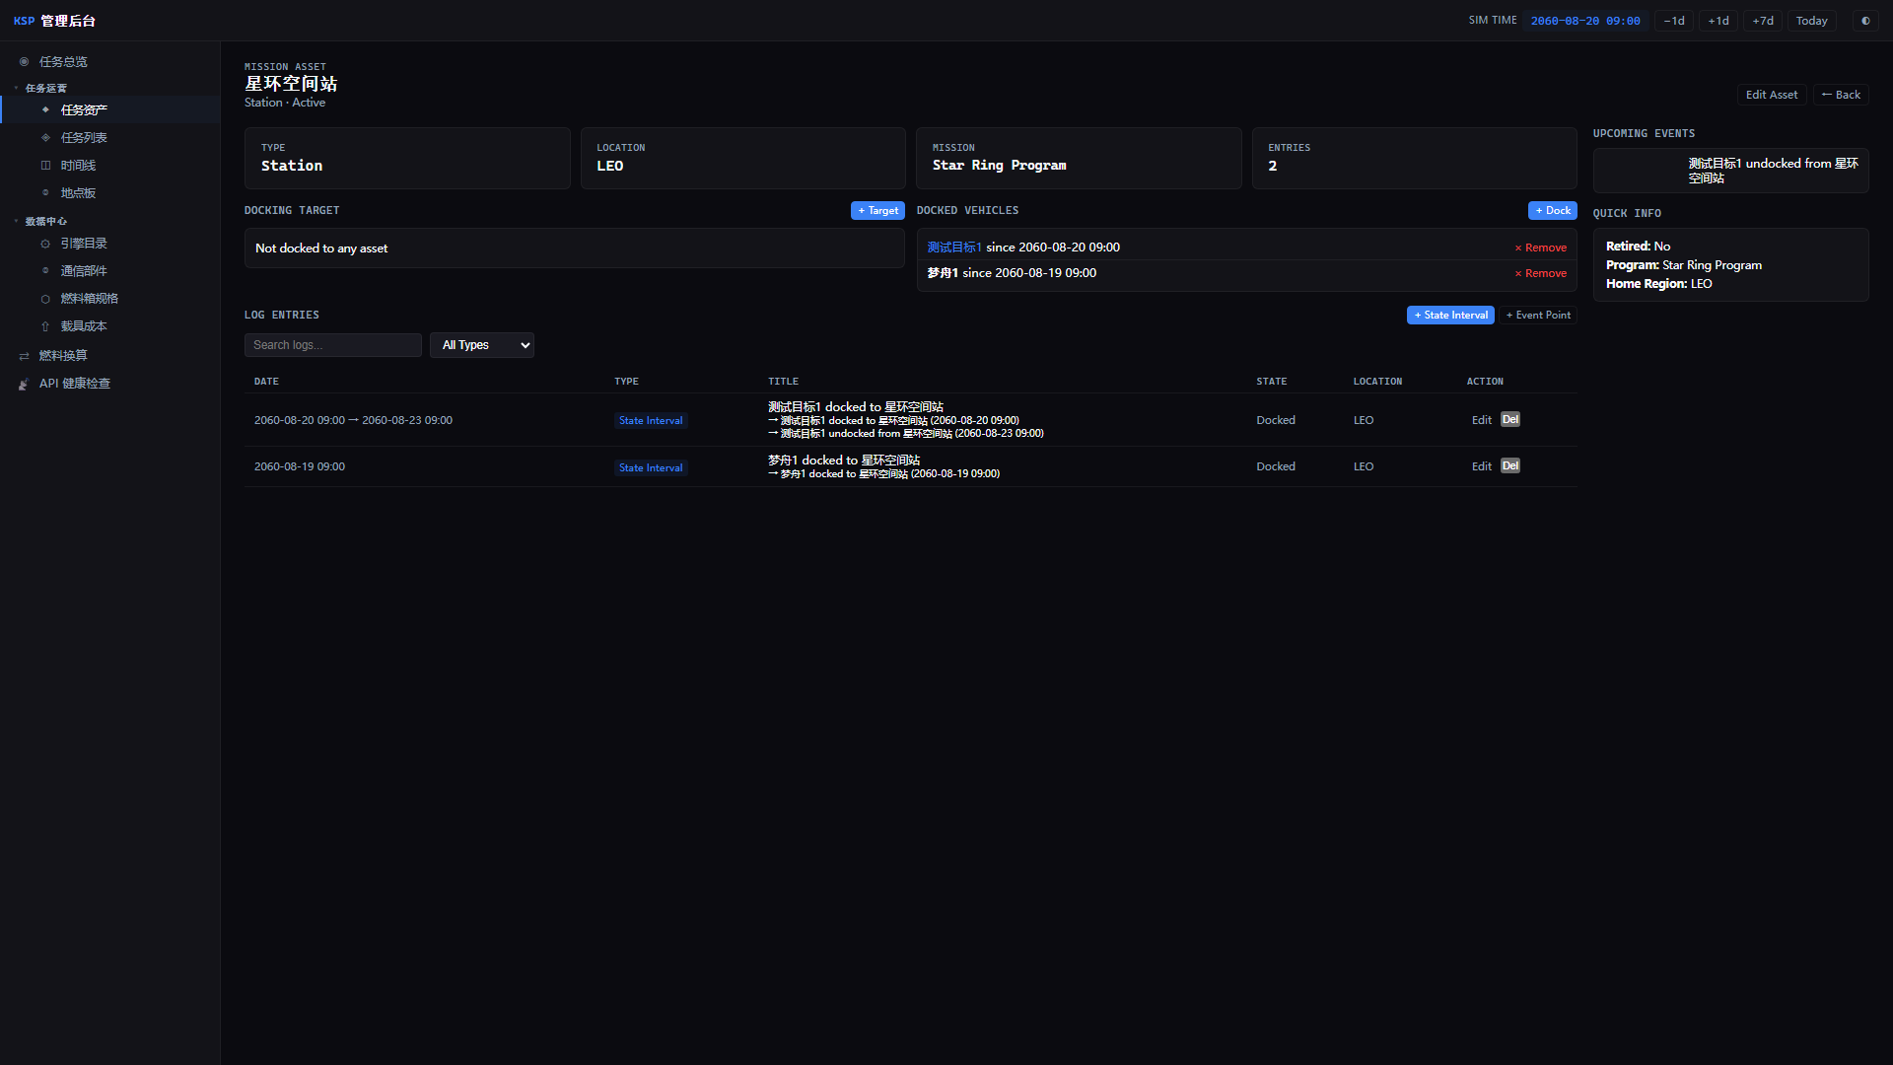
Task: Collapse the 任务运营 sidebar section
Action: tap(40, 89)
